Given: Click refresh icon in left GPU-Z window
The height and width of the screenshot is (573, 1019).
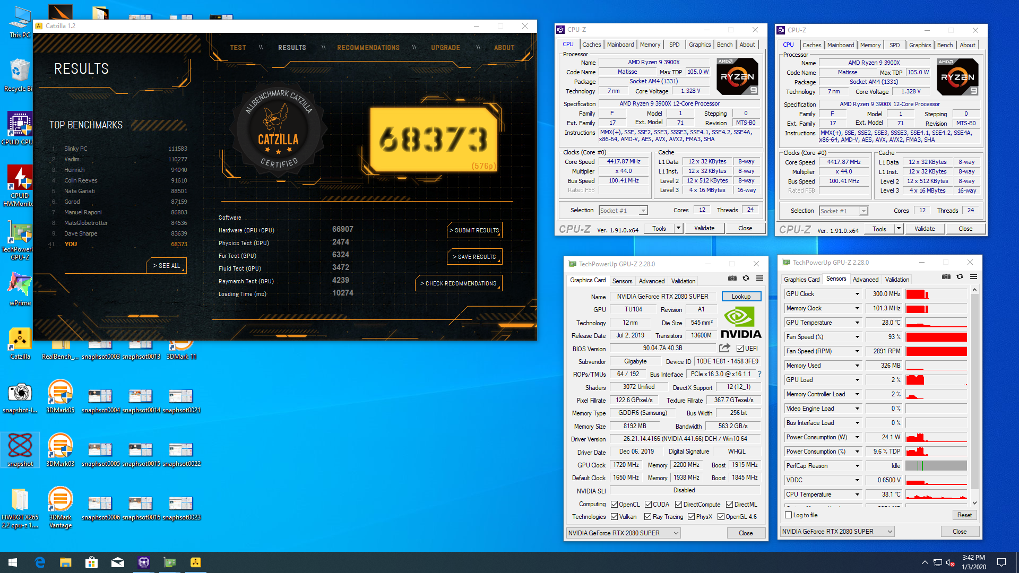Looking at the screenshot, I should pos(746,278).
